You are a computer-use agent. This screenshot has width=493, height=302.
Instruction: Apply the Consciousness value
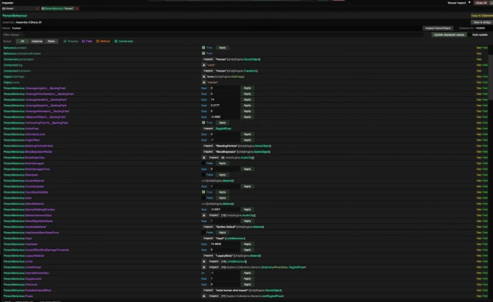pyautogui.click(x=247, y=186)
